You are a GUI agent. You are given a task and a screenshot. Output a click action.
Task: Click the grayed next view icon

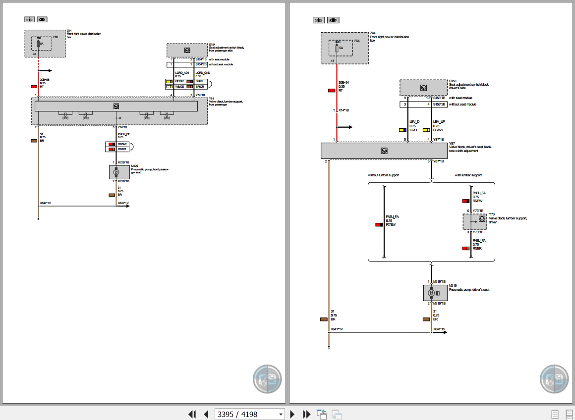(x=336, y=414)
